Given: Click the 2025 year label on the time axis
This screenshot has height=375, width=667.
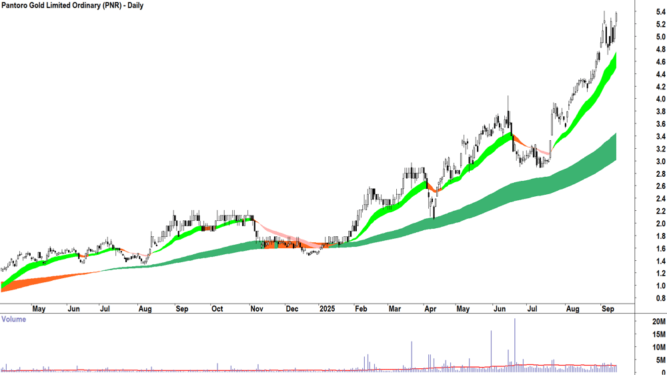Looking at the screenshot, I should click(327, 308).
